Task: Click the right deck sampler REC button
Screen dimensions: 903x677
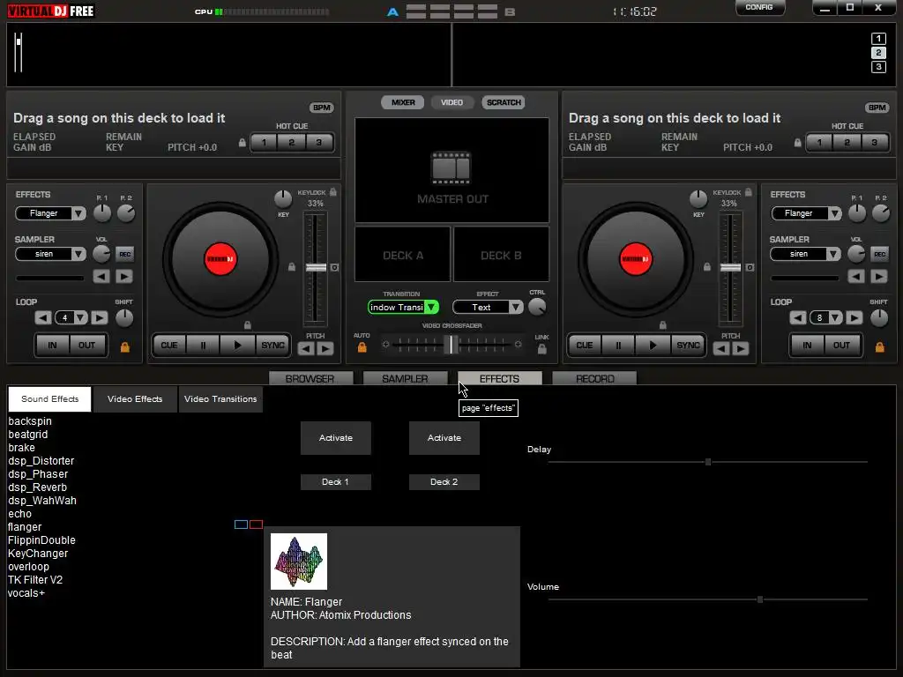Action: pos(879,254)
